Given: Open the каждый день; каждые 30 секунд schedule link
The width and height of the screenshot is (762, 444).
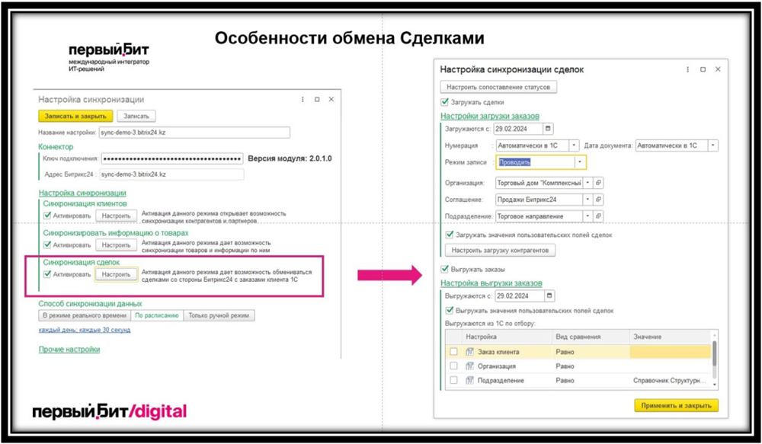Looking at the screenshot, I should click(x=85, y=330).
